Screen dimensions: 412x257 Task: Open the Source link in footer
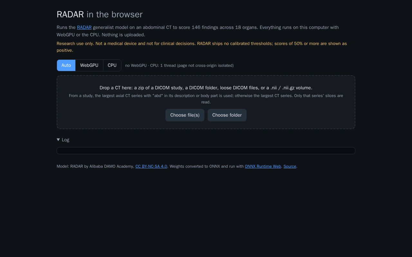290,166
